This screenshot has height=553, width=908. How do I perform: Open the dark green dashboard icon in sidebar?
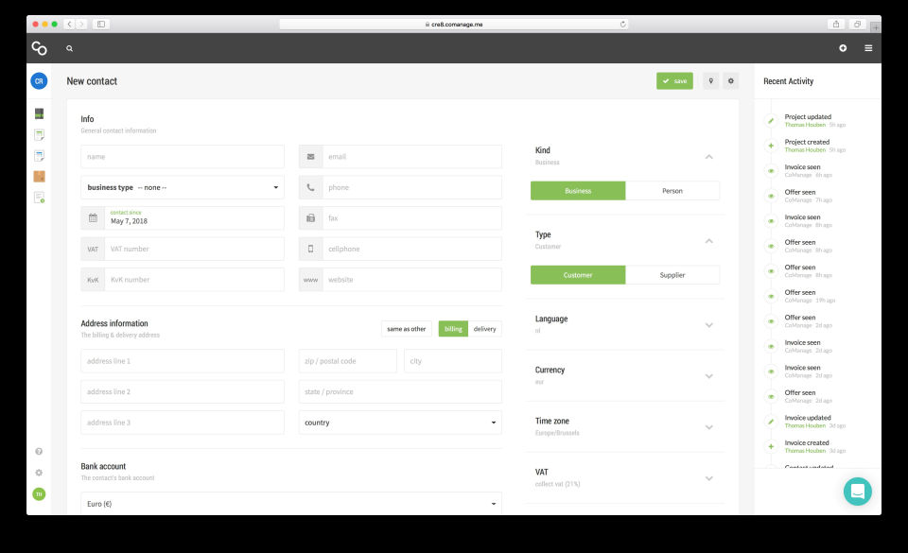pos(40,113)
